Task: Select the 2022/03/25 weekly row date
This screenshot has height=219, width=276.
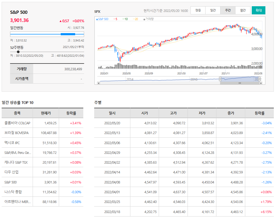Action: 112,202
